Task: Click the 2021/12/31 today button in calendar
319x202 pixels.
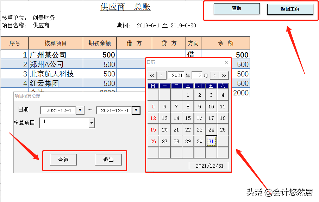Action: point(208,166)
